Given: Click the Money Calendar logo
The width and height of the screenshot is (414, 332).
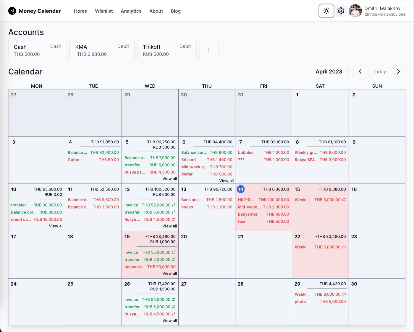Looking at the screenshot, I should click(35, 11).
